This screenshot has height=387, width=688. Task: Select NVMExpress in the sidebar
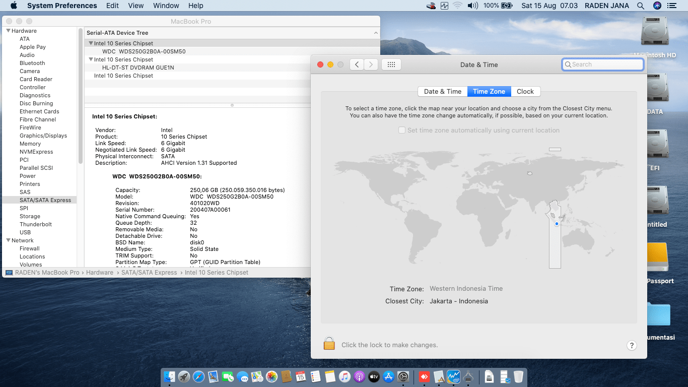pos(36,152)
